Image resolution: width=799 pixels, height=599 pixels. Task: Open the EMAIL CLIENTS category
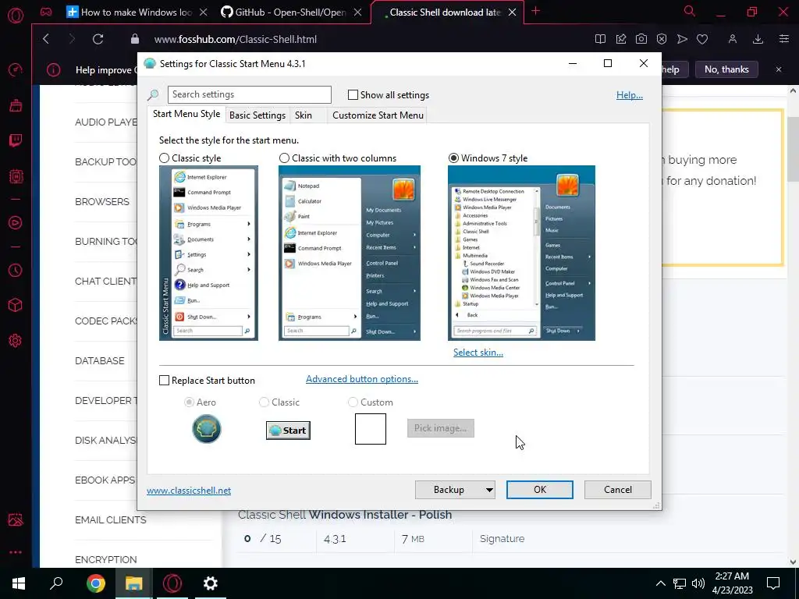pyautogui.click(x=111, y=520)
